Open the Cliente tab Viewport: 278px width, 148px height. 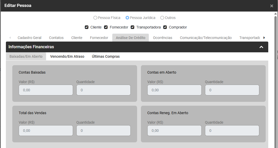(77, 38)
